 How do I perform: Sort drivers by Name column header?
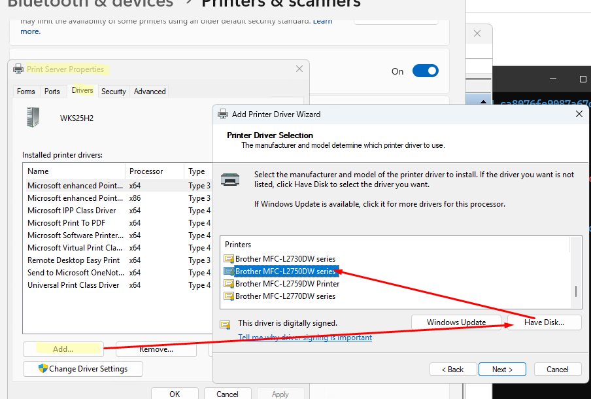(73, 171)
